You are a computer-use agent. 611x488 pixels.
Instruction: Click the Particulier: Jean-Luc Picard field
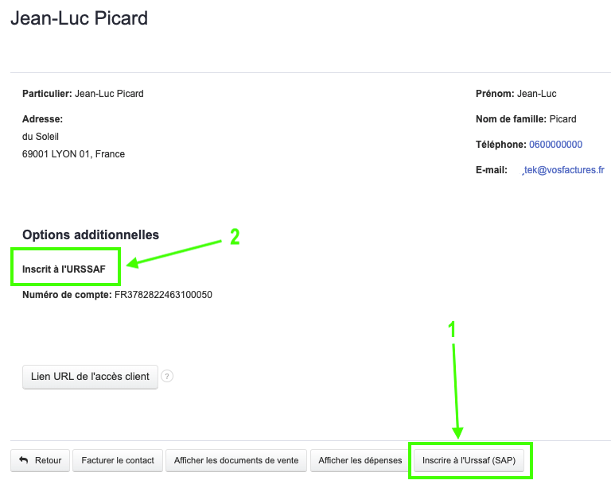tap(83, 94)
